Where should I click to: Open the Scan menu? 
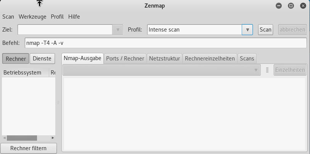click(8, 17)
